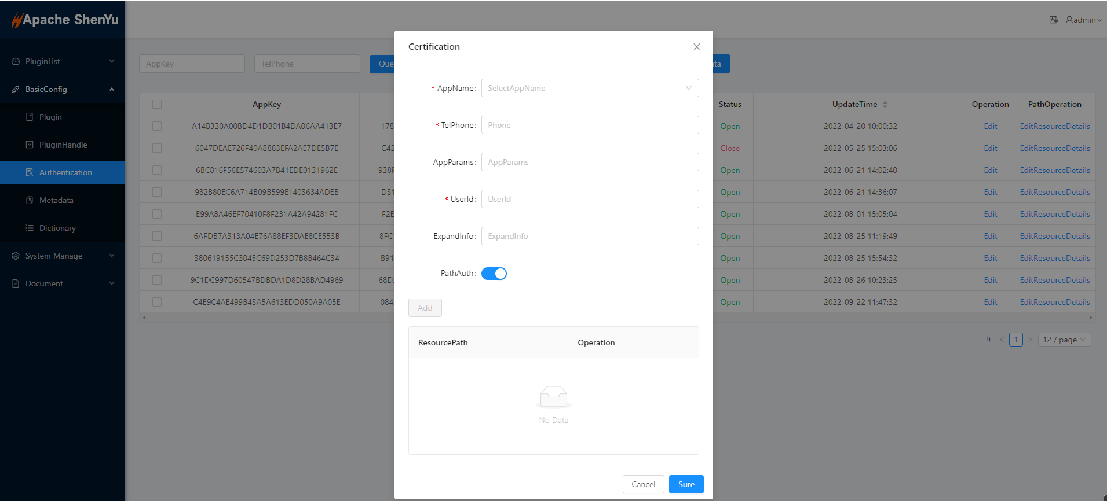Check row E99A8A46EF70410F8F231A42A94281FC checkbox
The height and width of the screenshot is (501, 1107).
157,214
